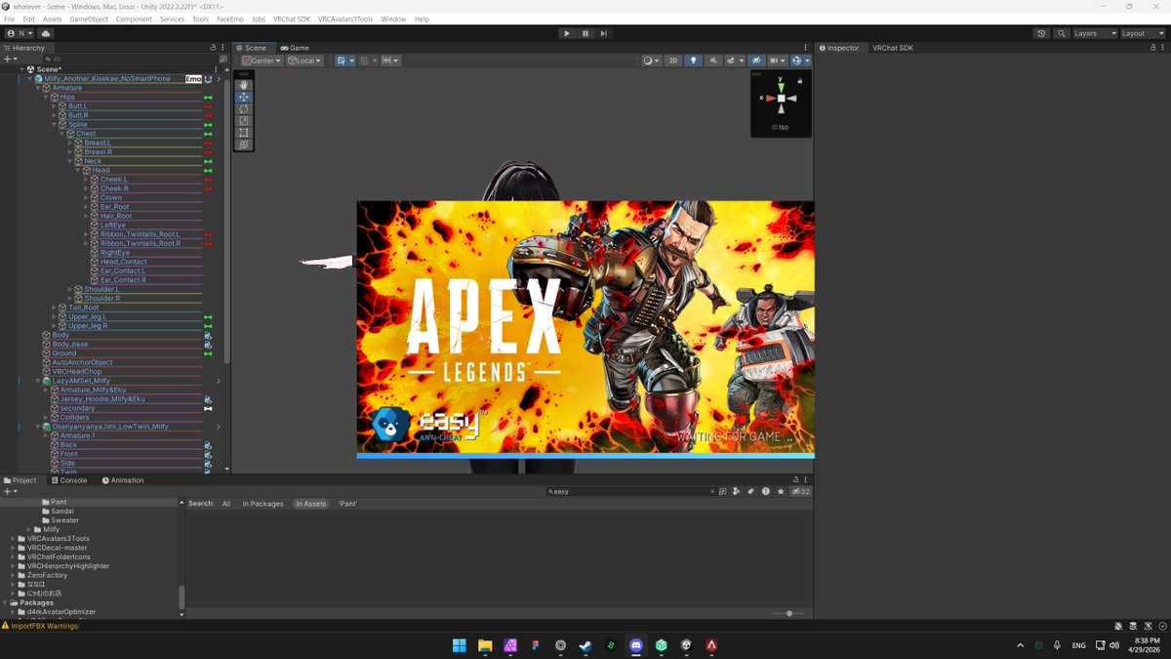Viewport: 1171px width, 659px height.
Task: Click the Step frame button
Action: (x=604, y=33)
